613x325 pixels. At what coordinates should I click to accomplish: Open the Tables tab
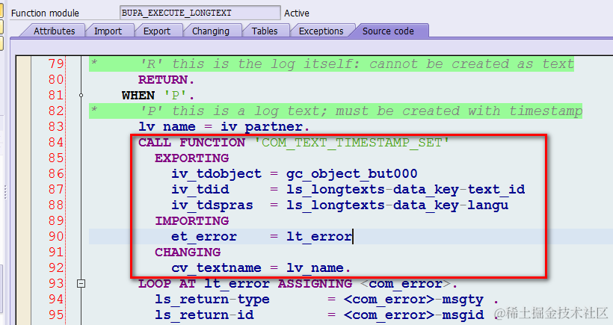tap(265, 31)
